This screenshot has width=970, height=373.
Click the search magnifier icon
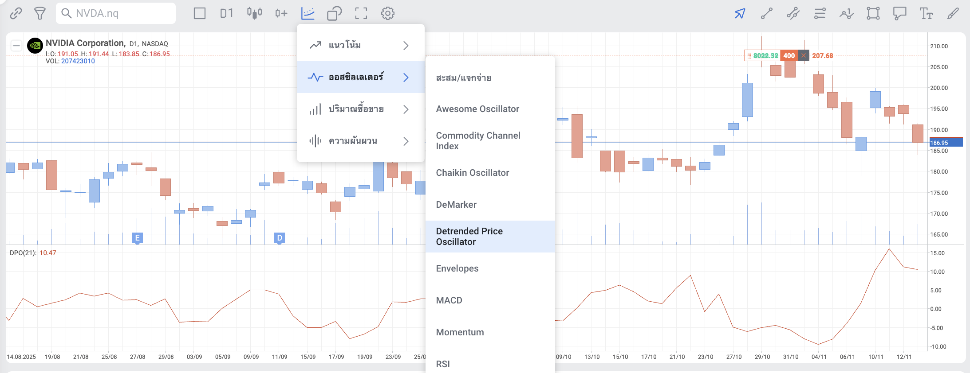click(67, 13)
